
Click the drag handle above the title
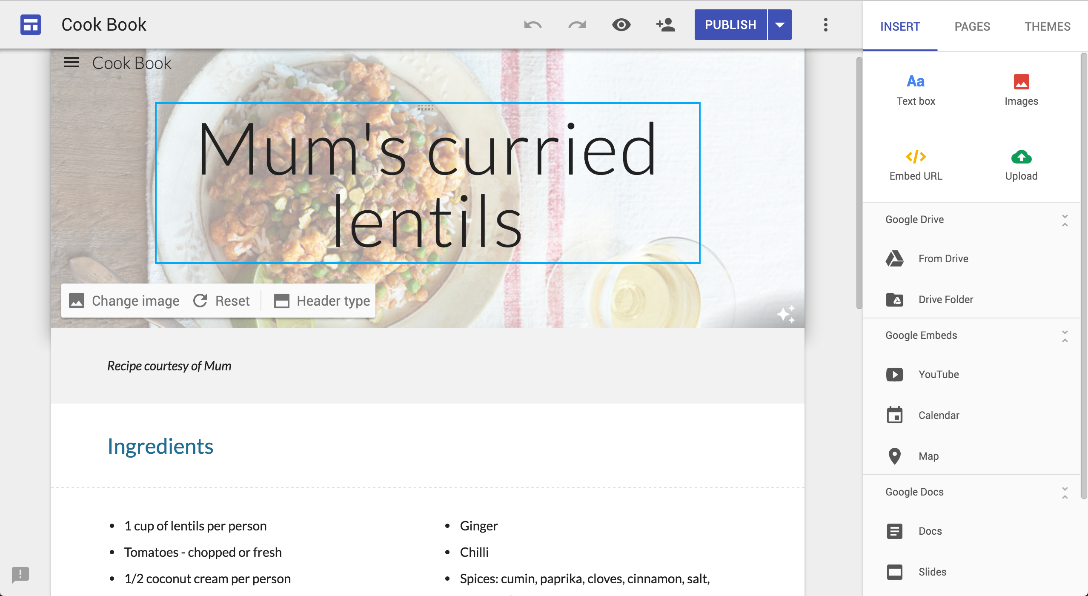click(x=426, y=107)
